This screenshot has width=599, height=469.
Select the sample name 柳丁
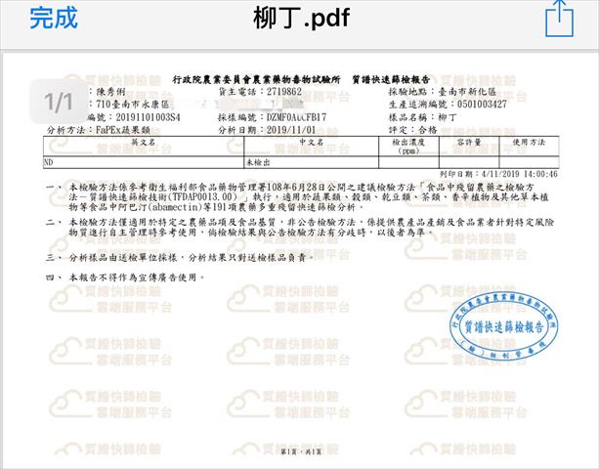(447, 117)
